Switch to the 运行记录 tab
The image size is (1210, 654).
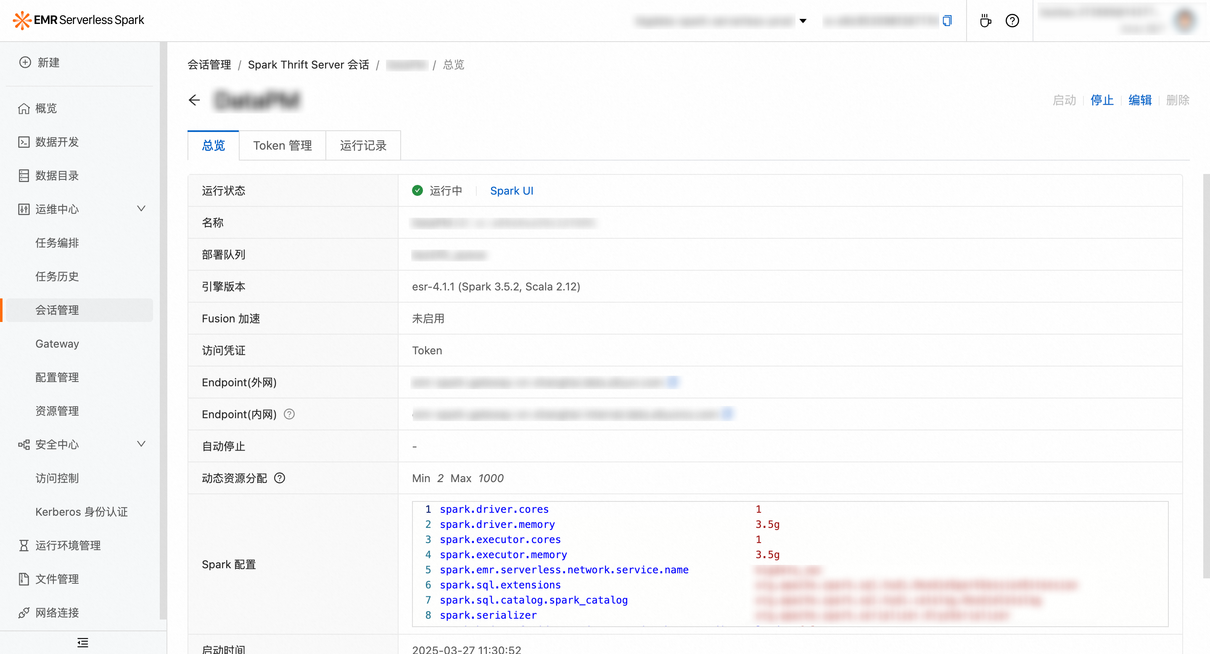click(363, 145)
